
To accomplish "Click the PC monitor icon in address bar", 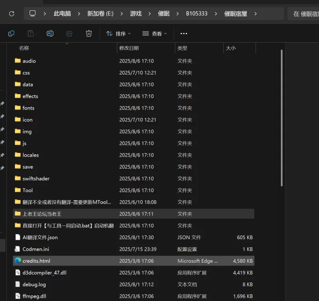I will pos(32,14).
